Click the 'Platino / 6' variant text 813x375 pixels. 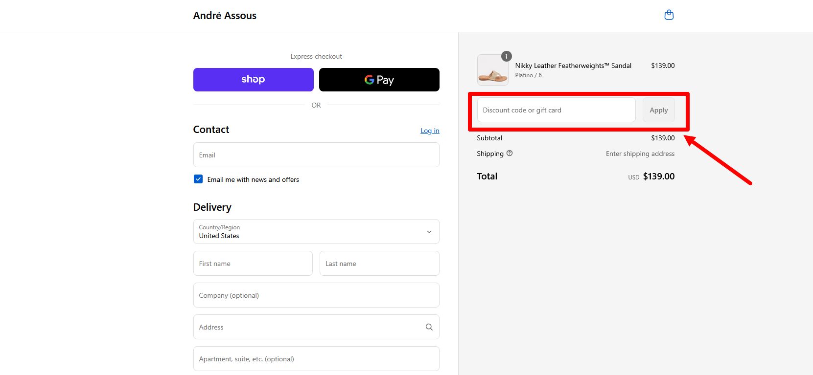click(x=528, y=75)
